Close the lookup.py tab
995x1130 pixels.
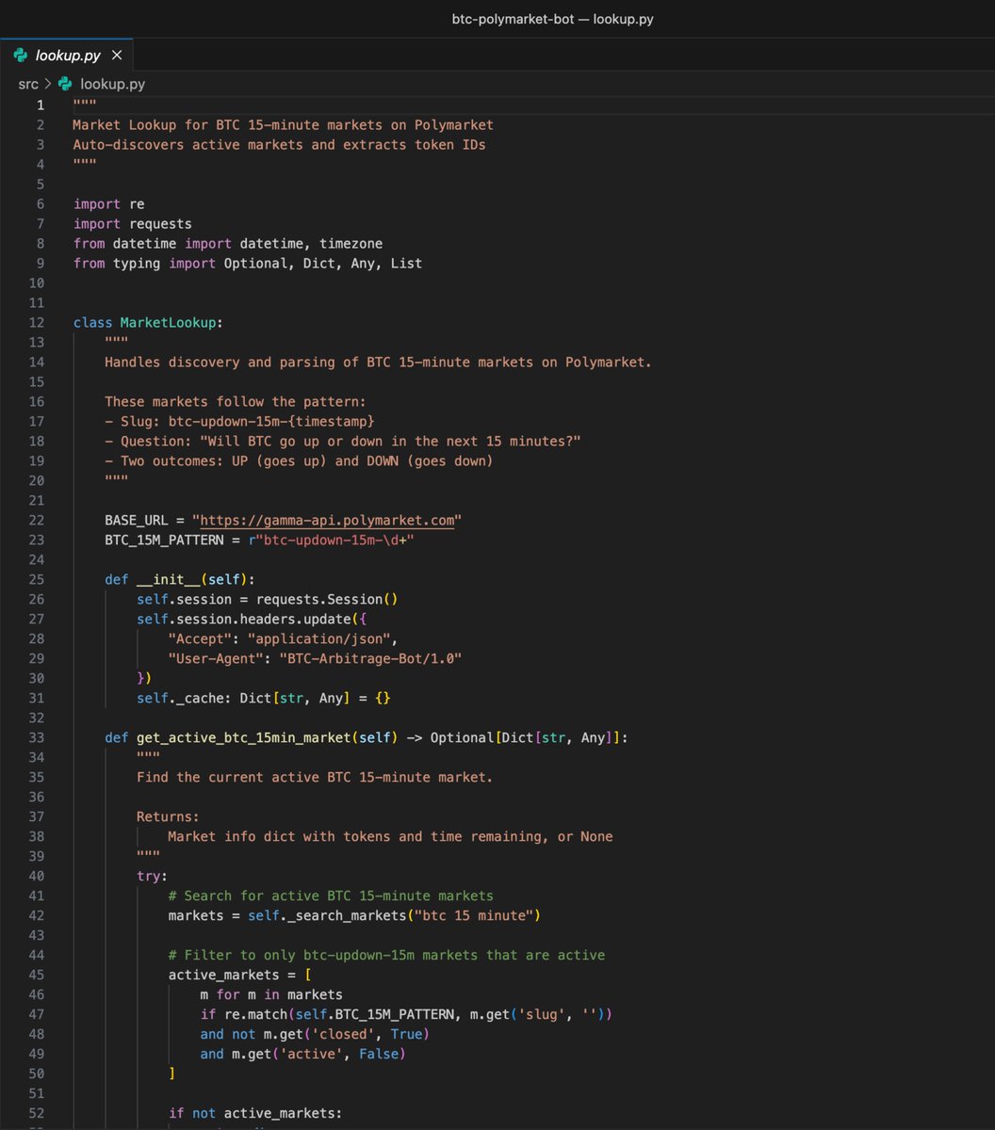pyautogui.click(x=117, y=56)
